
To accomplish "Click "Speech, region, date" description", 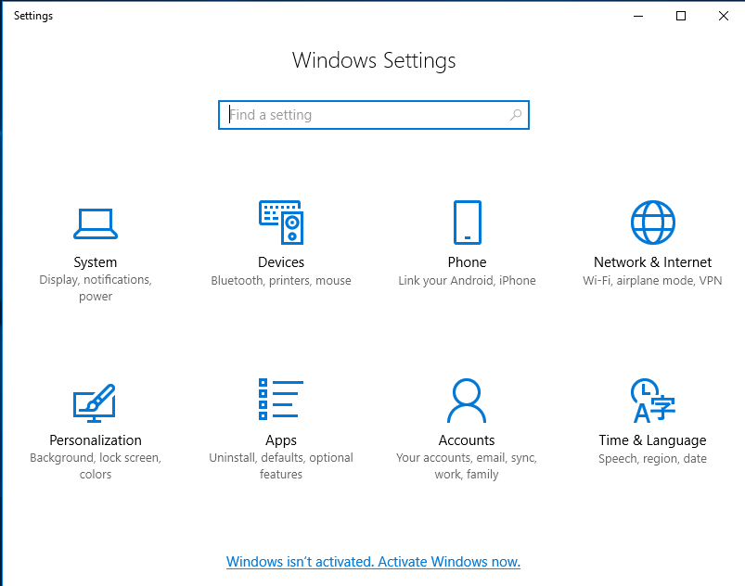I will click(x=652, y=459).
